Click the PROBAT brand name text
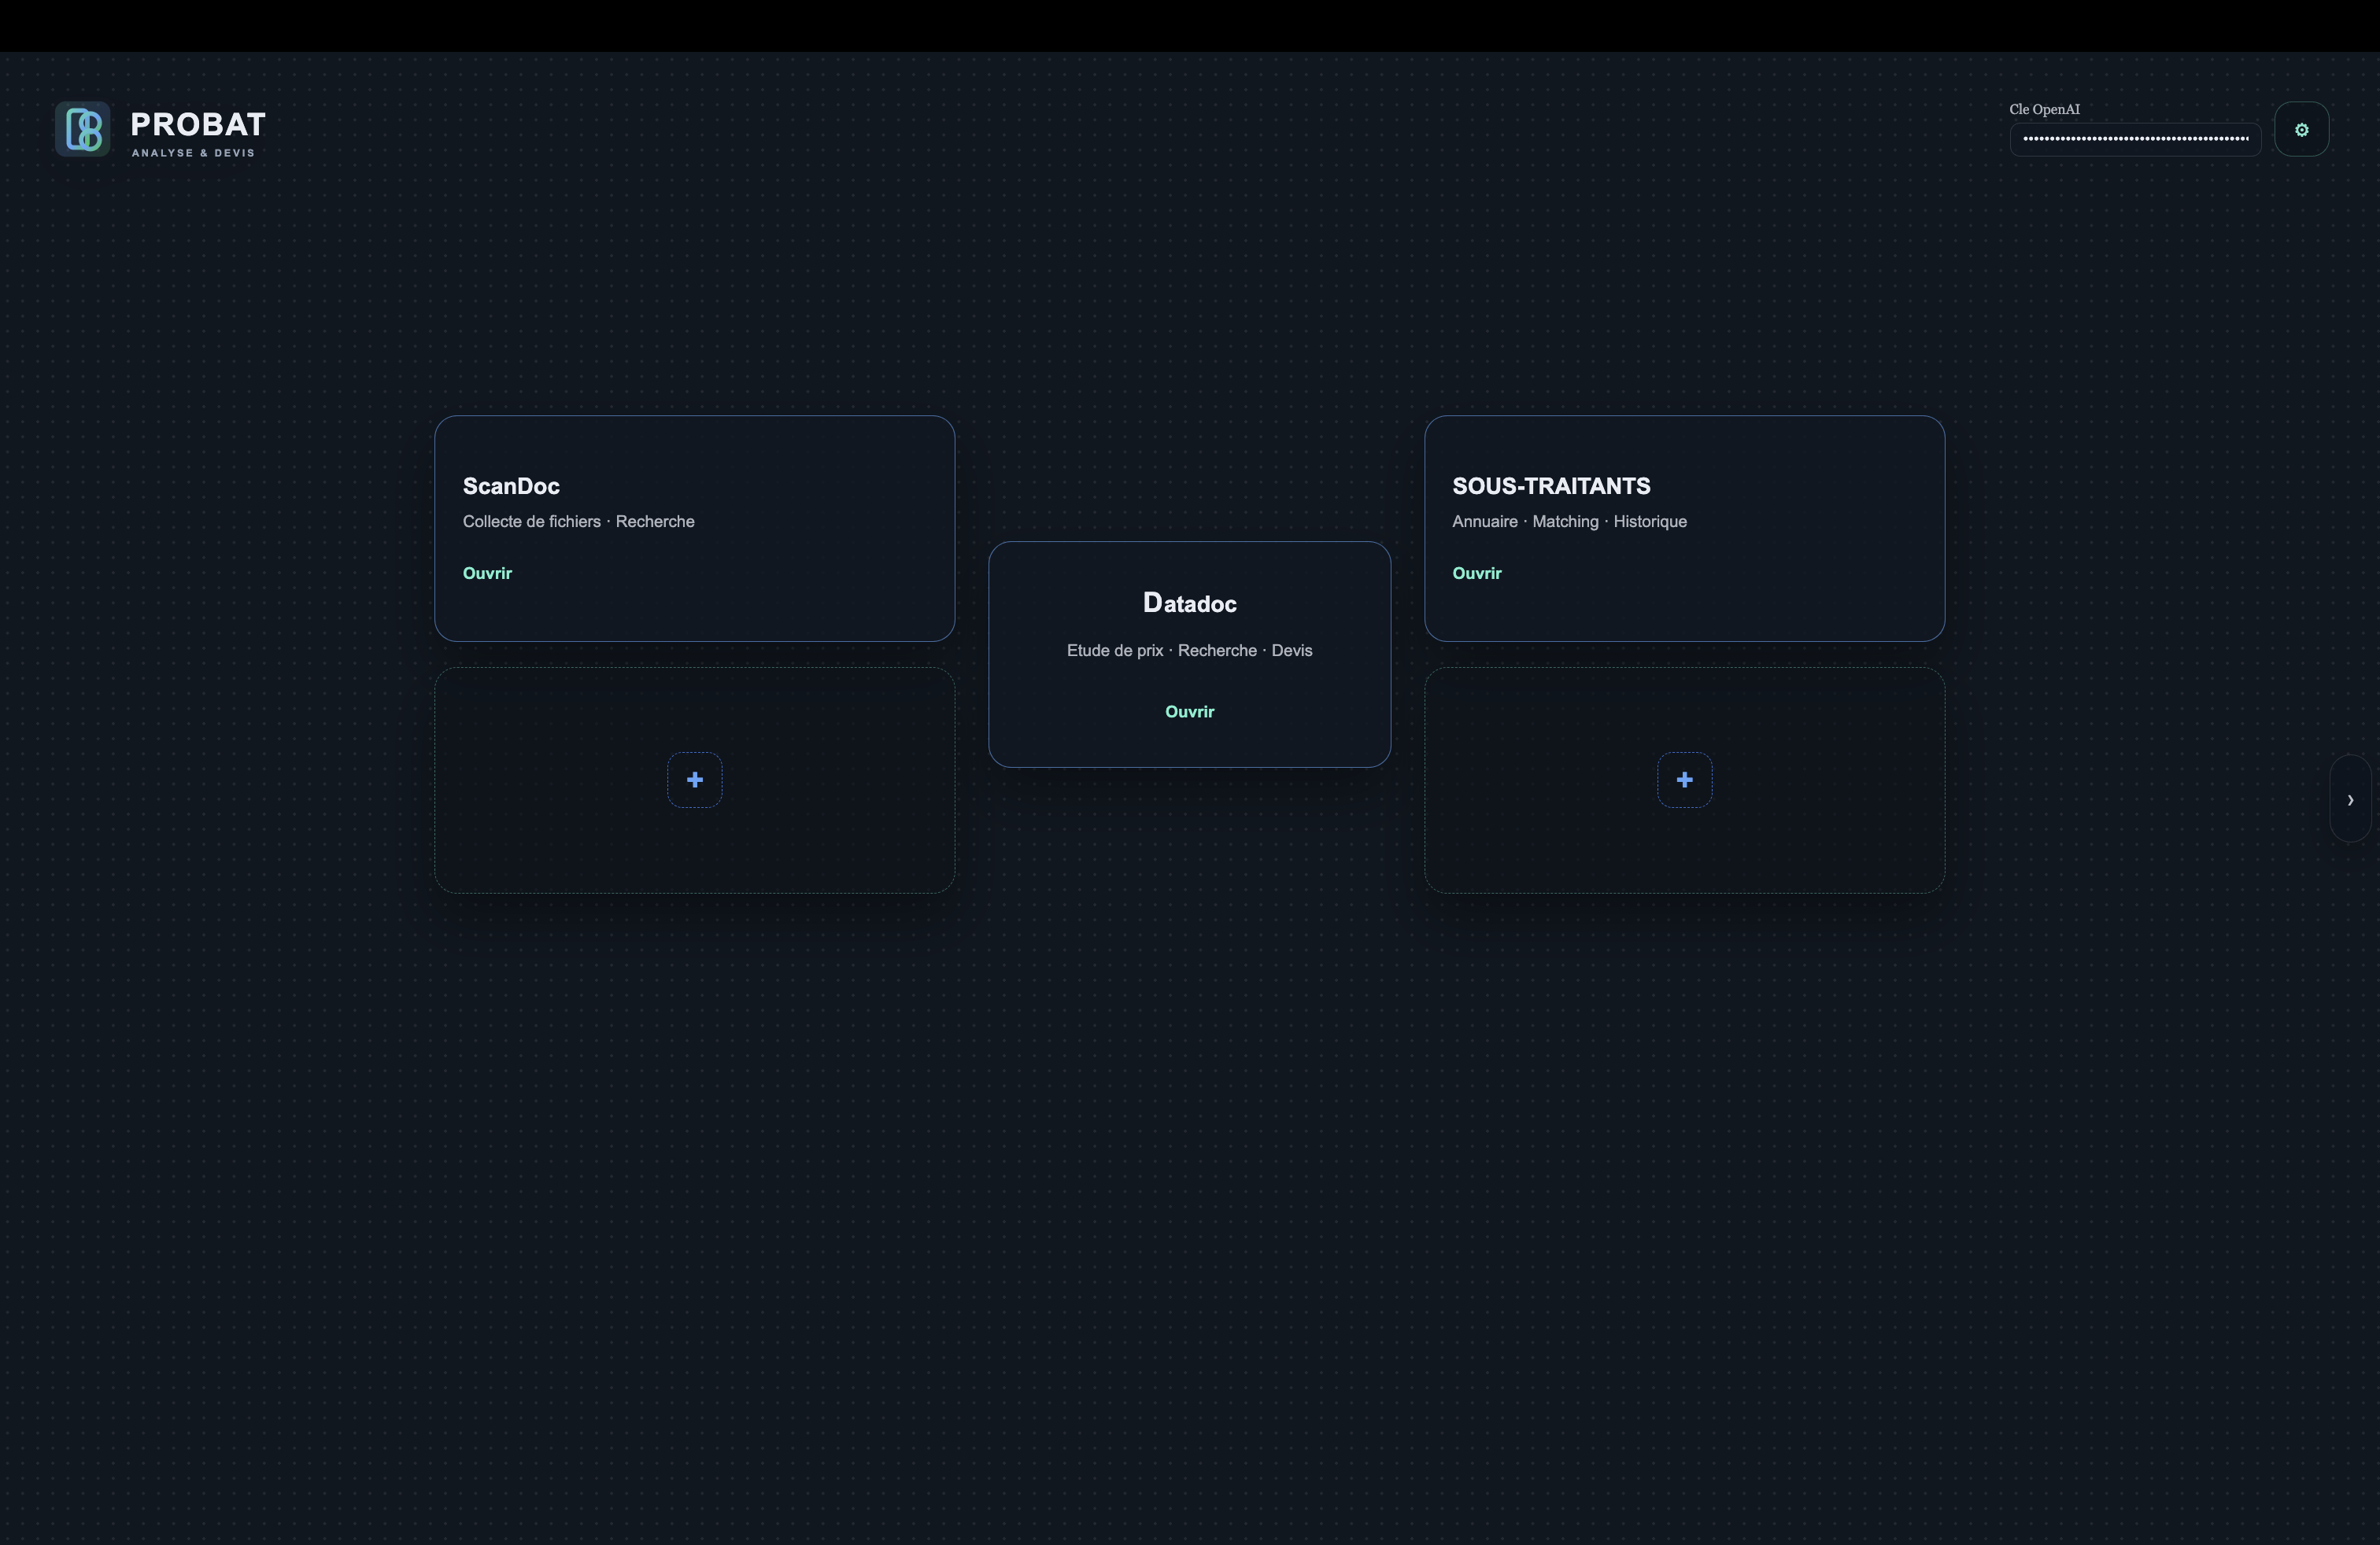This screenshot has height=1545, width=2380. click(198, 124)
